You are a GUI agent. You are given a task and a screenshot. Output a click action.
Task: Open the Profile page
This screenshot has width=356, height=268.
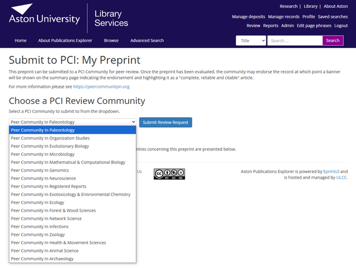pos(309,17)
